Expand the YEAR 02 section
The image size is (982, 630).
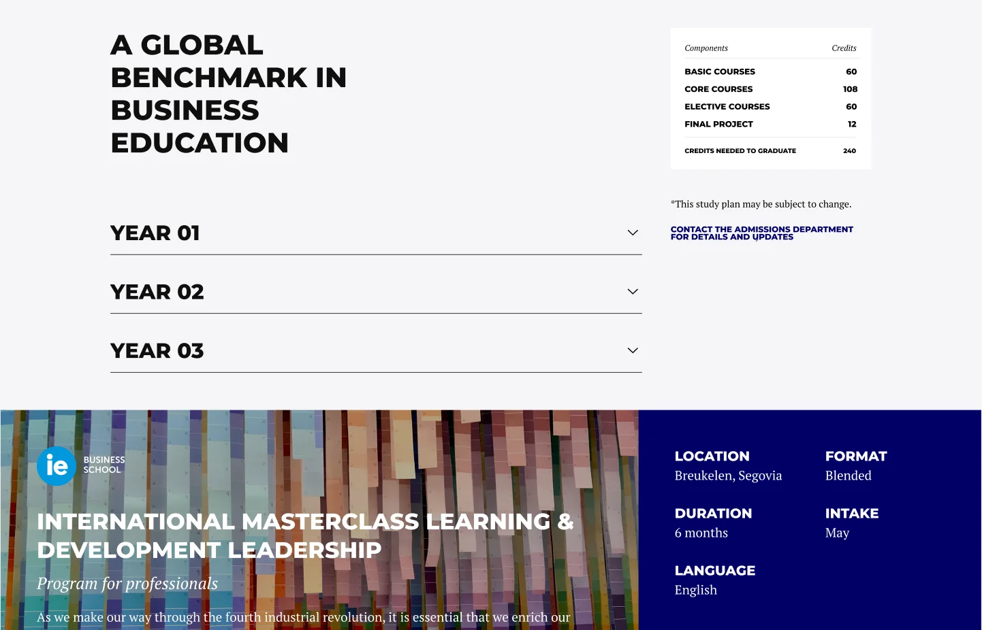[376, 291]
